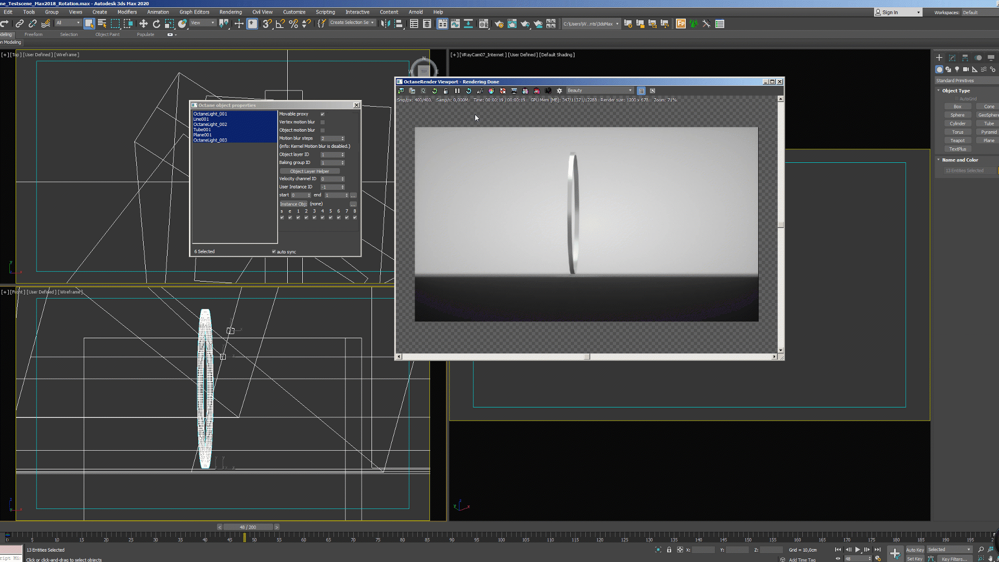999x562 pixels.
Task: Select the Move tool in main toolbar
Action: point(143,23)
